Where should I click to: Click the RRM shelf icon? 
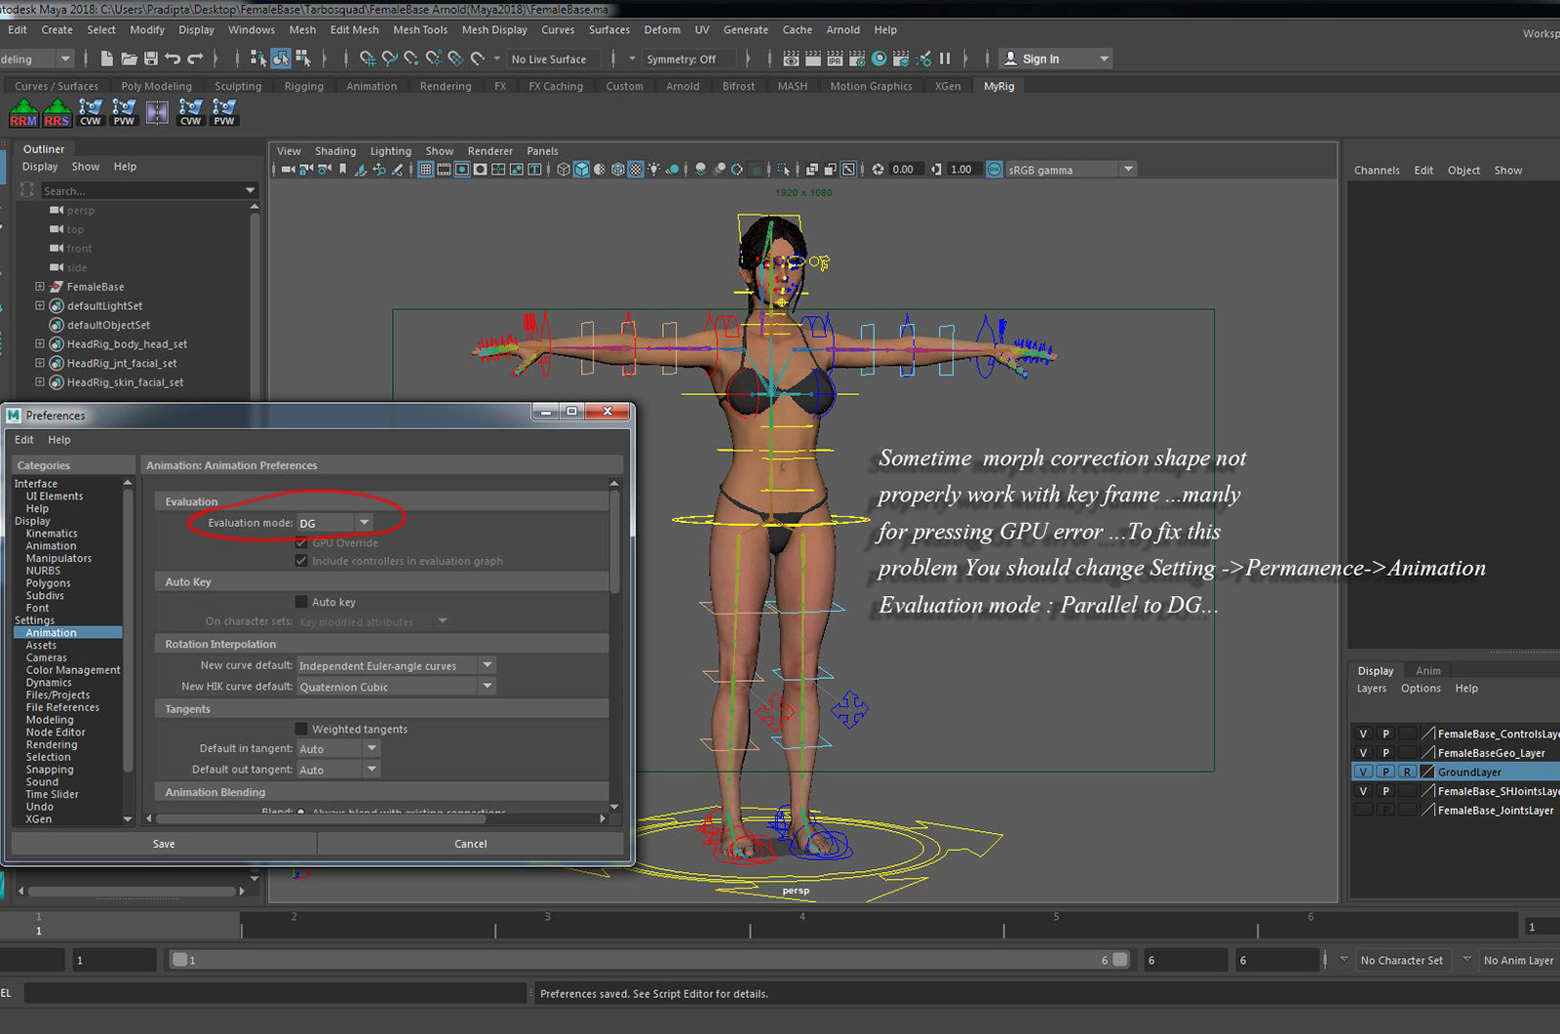(x=23, y=113)
